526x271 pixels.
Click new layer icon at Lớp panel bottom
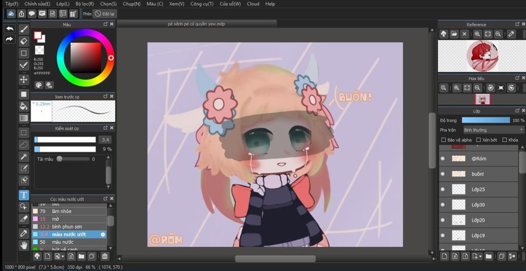[444, 257]
